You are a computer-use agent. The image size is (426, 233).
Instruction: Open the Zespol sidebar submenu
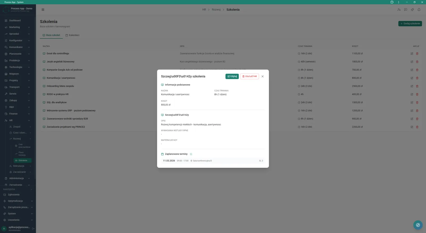pyautogui.click(x=20, y=127)
